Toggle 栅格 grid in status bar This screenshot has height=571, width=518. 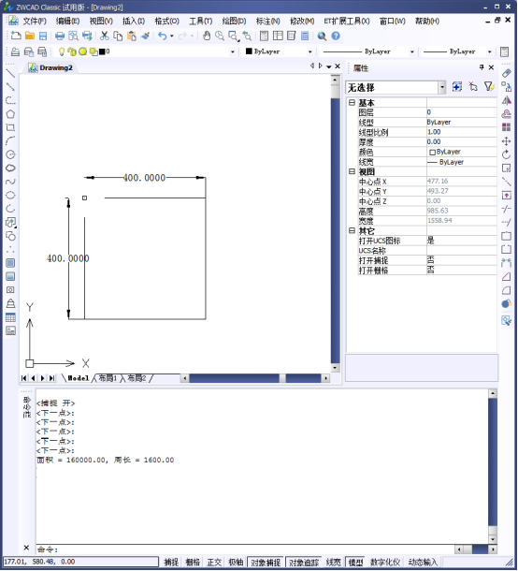pos(193,562)
